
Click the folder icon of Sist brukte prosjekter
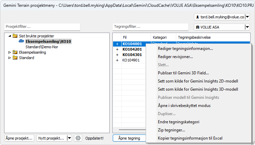click(x=15, y=36)
